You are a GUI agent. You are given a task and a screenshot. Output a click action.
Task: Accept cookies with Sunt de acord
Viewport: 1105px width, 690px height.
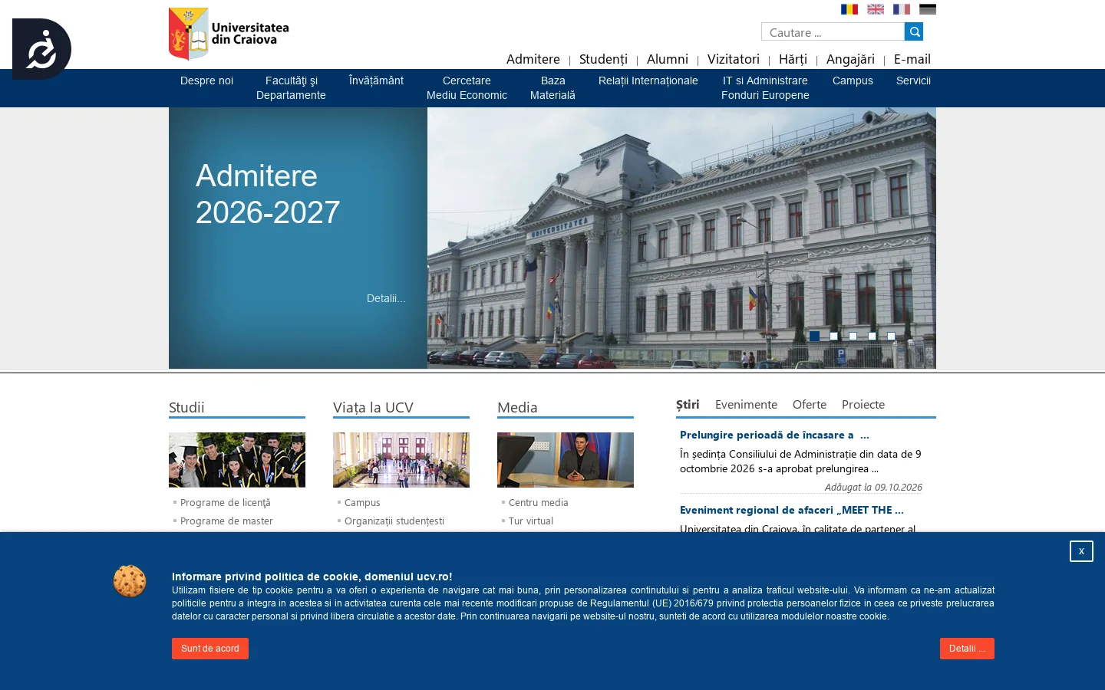(x=210, y=649)
